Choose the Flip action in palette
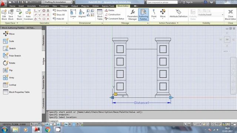This screenshot has width=237, height=133. [8, 70]
